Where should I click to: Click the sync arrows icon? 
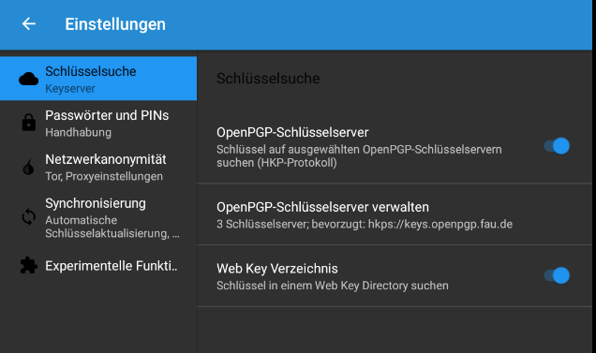(28, 216)
